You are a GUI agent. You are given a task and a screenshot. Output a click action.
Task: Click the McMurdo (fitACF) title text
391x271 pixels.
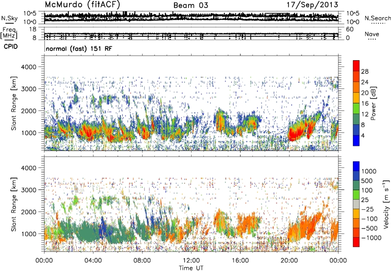pos(82,5)
